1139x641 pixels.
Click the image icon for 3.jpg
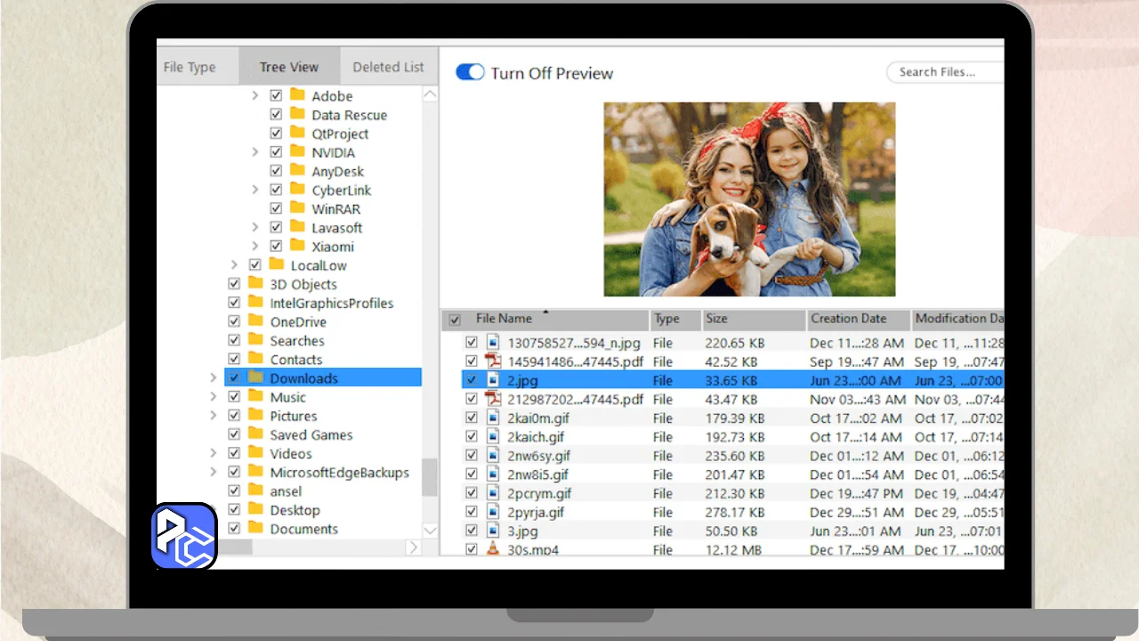[493, 531]
